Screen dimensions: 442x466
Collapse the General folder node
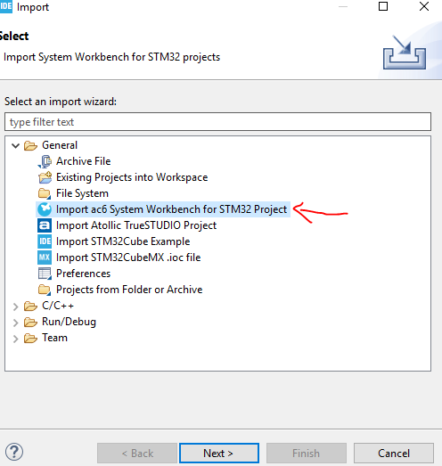(x=15, y=145)
